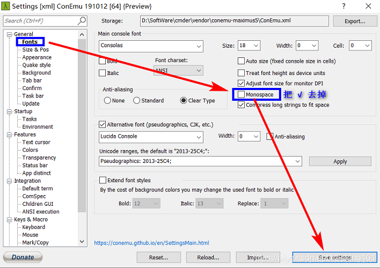The height and width of the screenshot is (268, 380).
Task: Open the Appearance settings page
Action: point(37,57)
